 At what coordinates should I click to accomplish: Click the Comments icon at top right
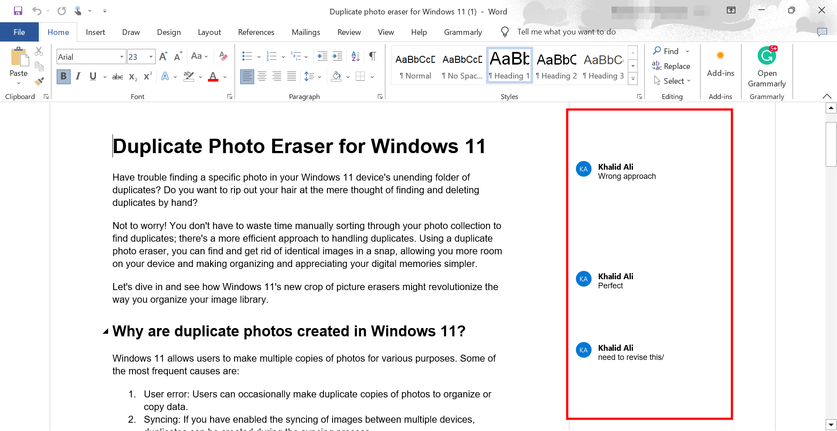(x=822, y=32)
